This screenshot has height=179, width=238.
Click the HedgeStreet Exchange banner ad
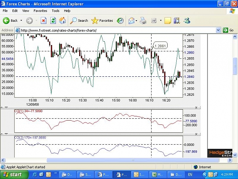[x=220, y=153]
